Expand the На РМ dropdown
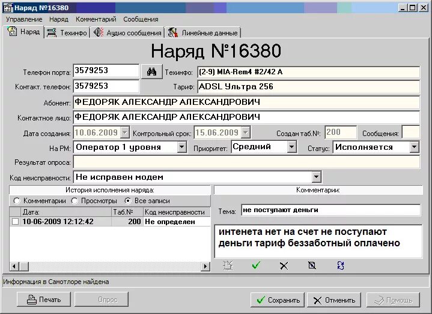Screen dimensions: 432x314 181,147
